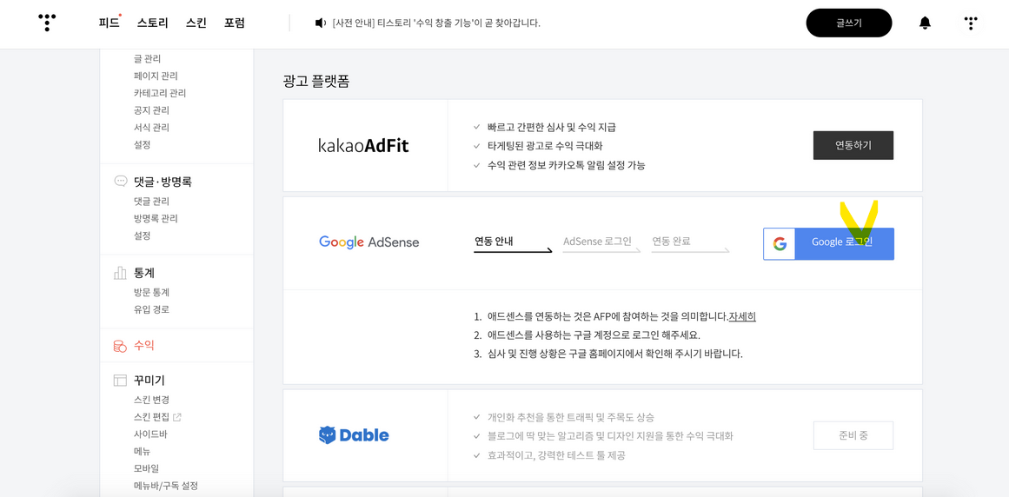Click the kakao AdFit 연동하기 button

[853, 145]
